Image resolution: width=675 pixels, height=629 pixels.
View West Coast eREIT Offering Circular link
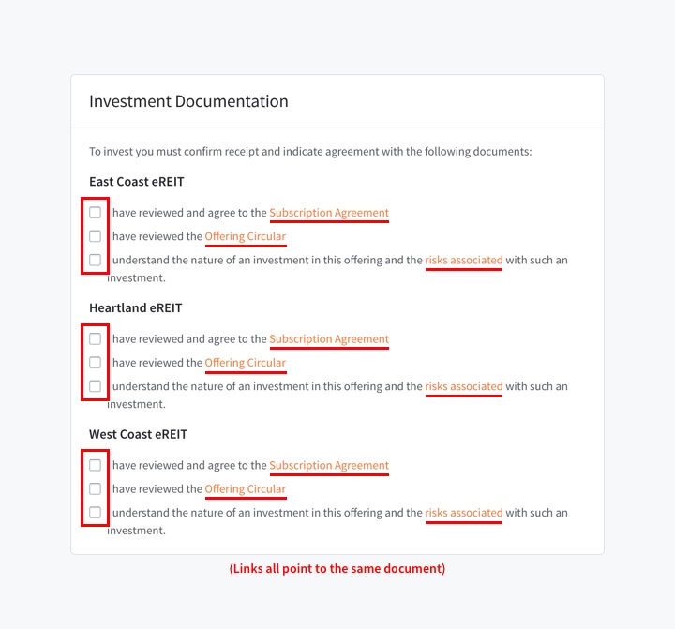[245, 488]
